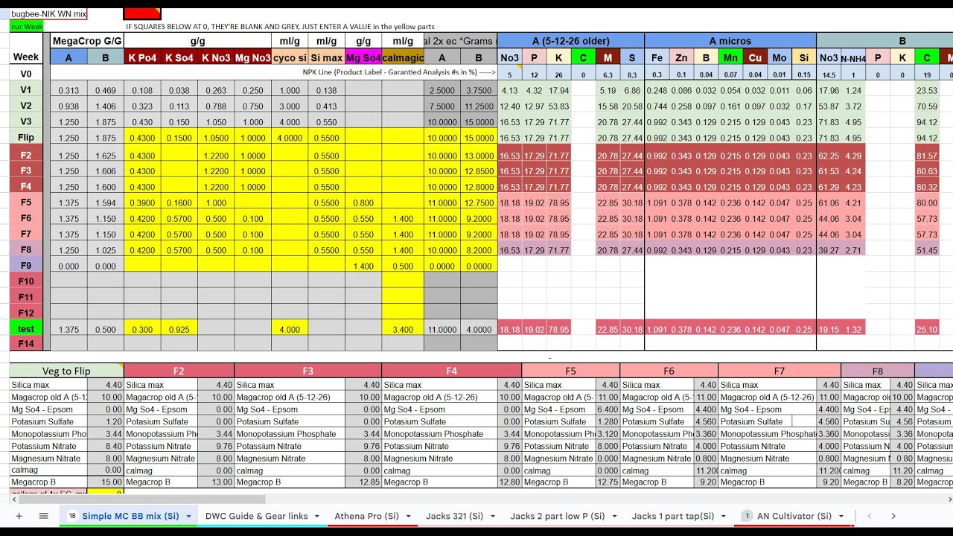Viewport: 953px width, 536px height.
Task: Select the green 'test' row label
Action: [26, 329]
